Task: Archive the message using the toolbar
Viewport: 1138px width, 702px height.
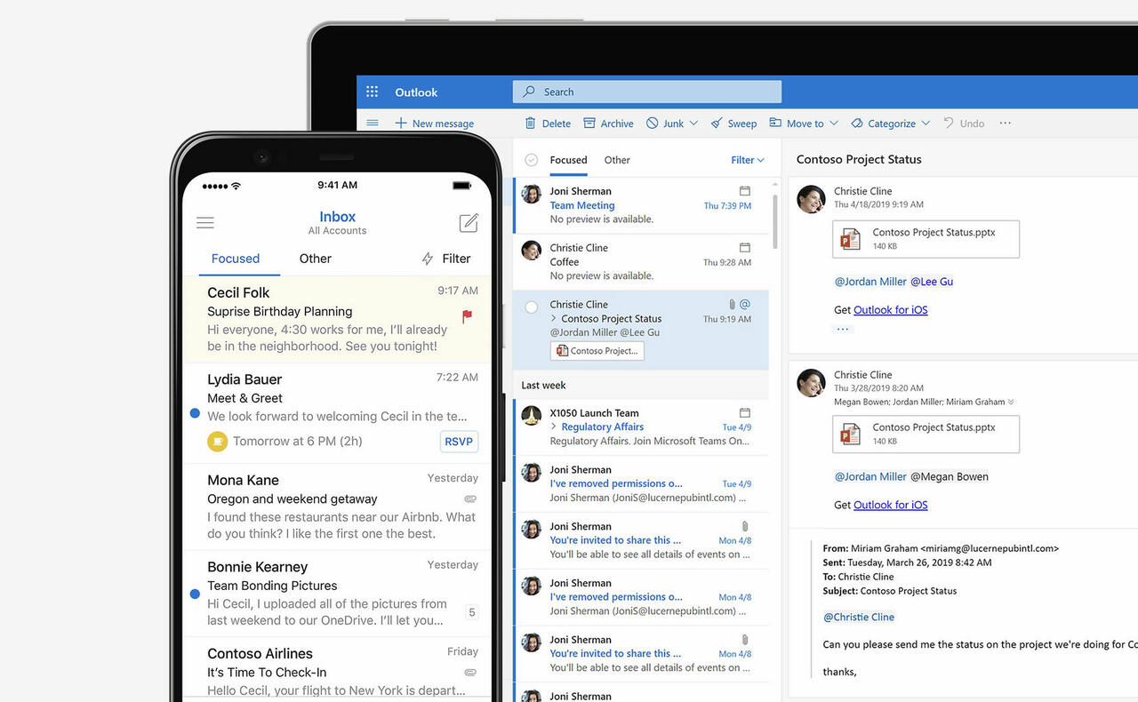Action: click(x=608, y=124)
